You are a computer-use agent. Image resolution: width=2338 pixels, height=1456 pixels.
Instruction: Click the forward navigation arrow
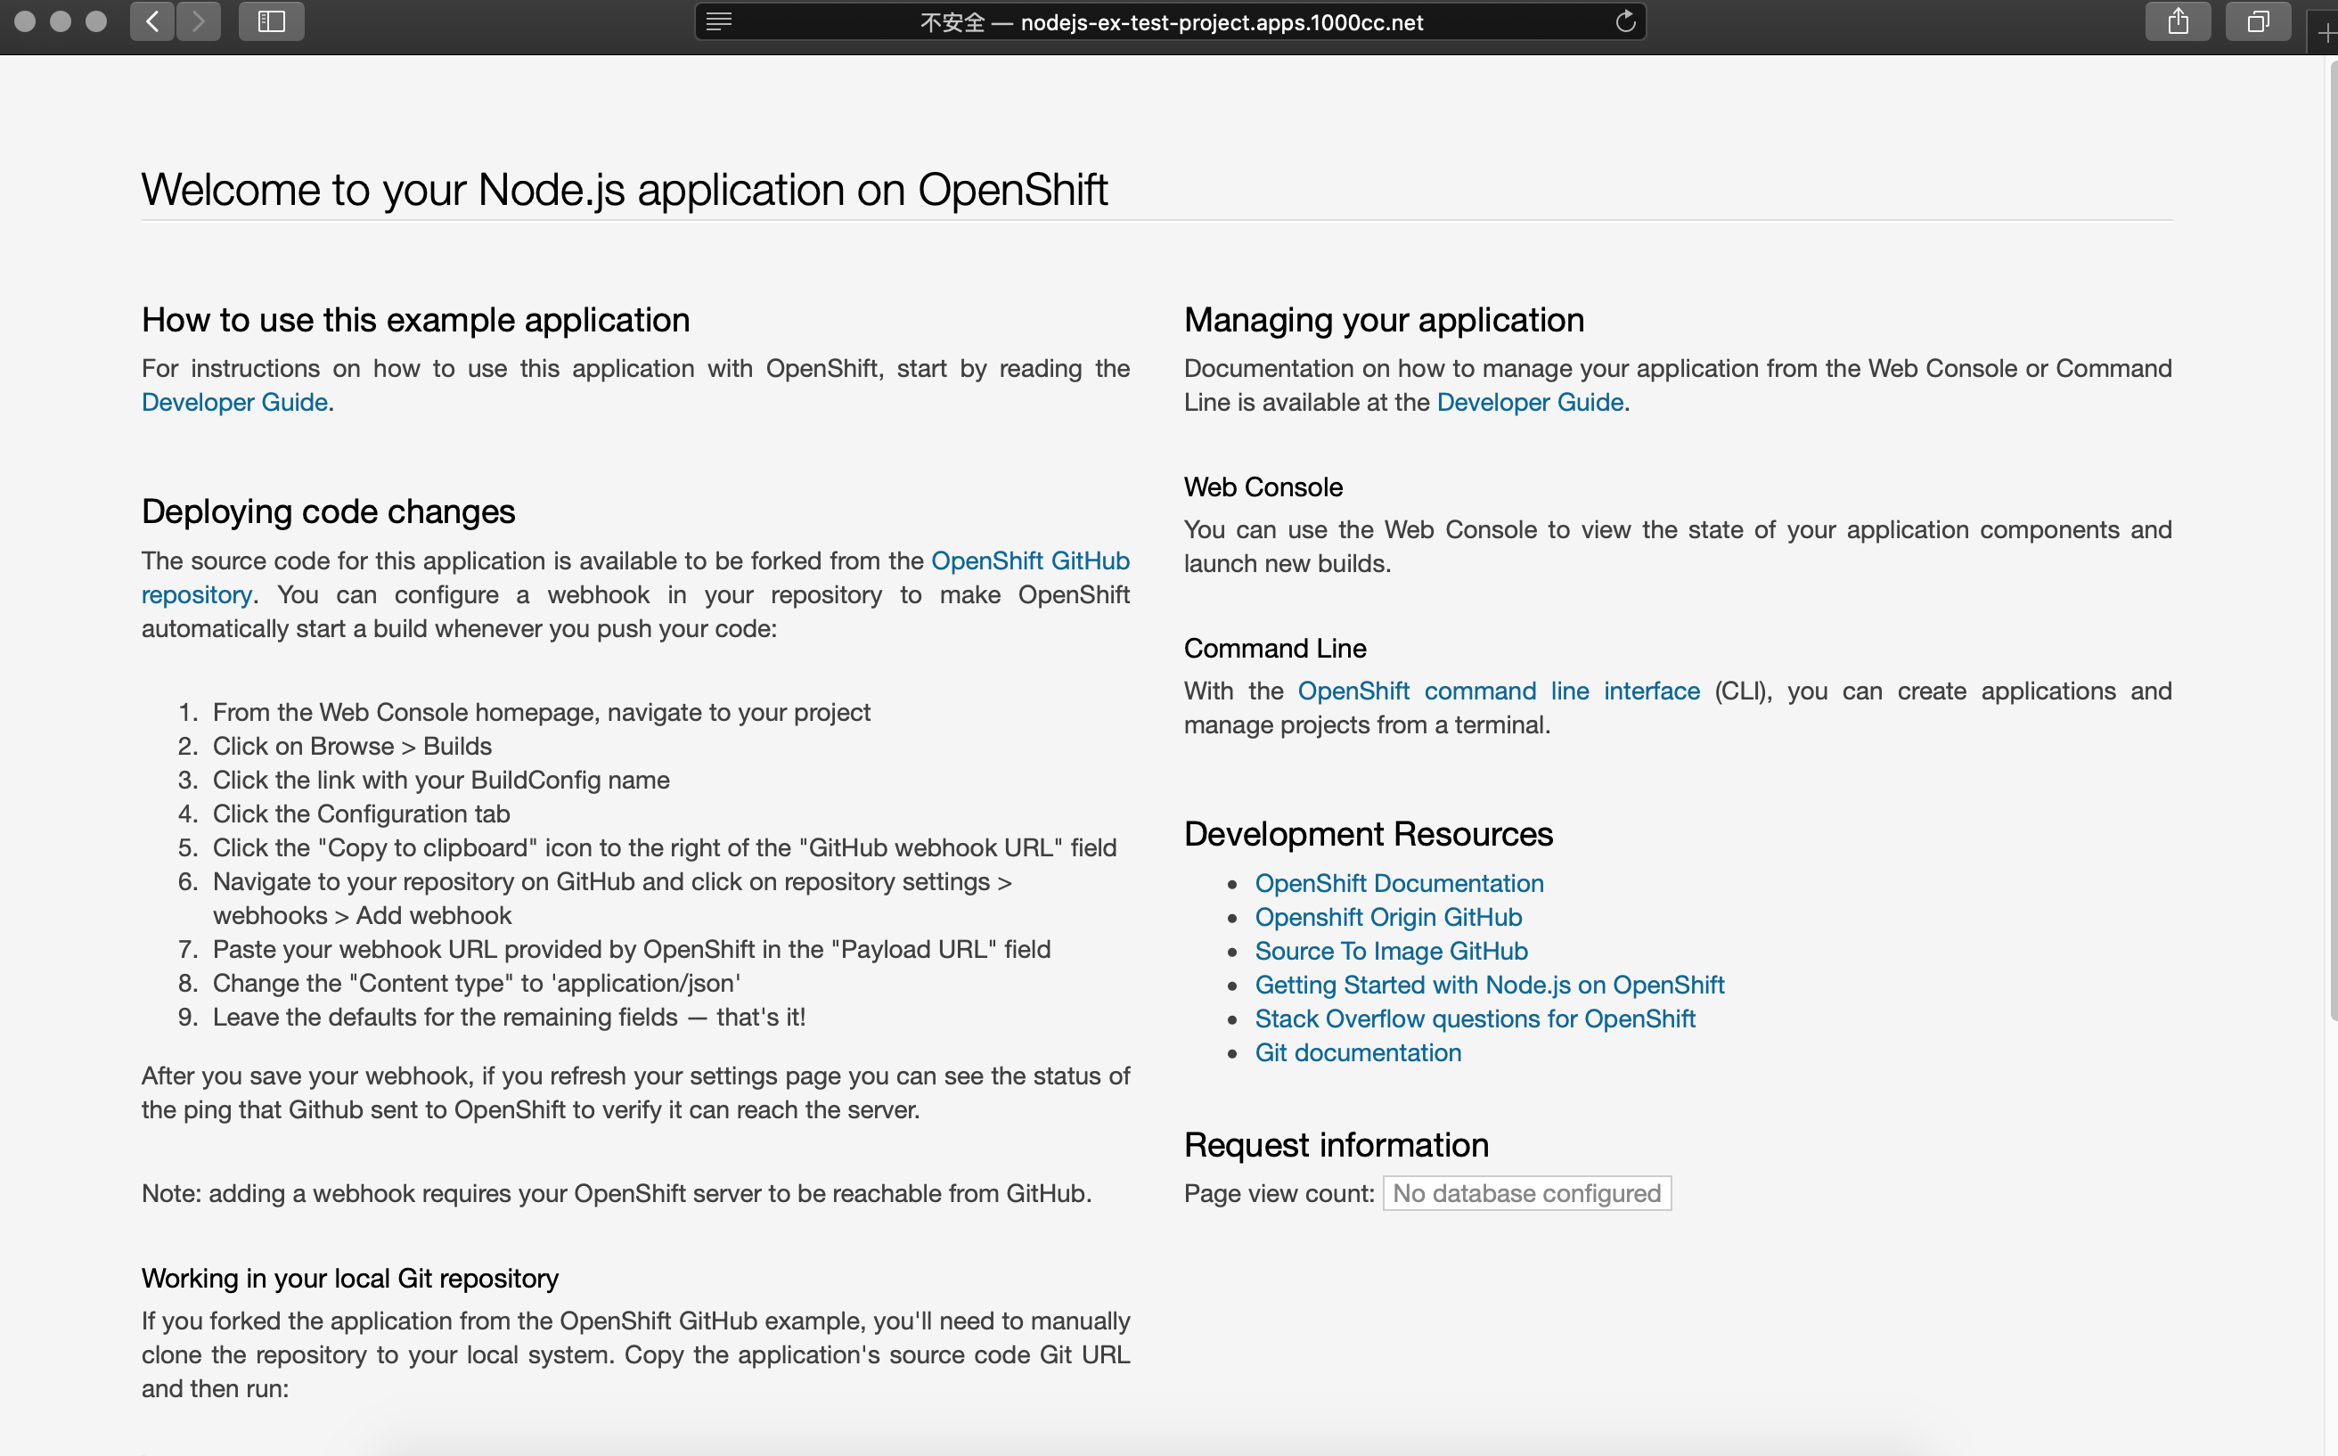199,21
